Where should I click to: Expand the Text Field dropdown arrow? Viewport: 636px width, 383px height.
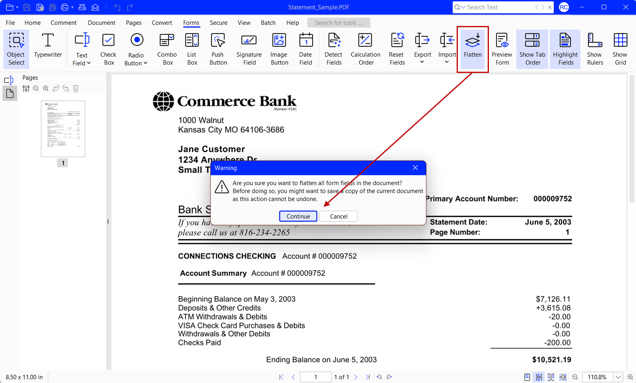click(x=89, y=63)
